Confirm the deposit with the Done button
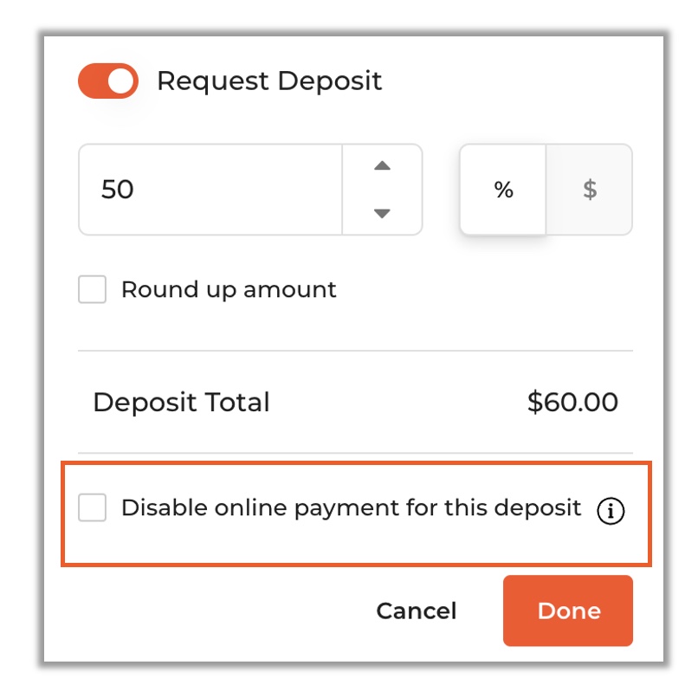The image size is (698, 691). point(568,610)
